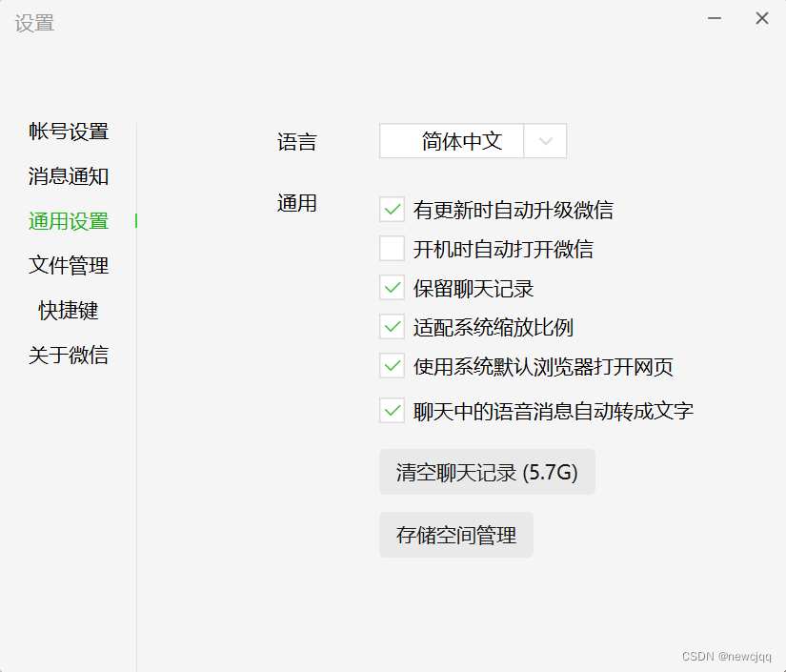
Task: Go to 快捷键 settings
Action: click(69, 311)
